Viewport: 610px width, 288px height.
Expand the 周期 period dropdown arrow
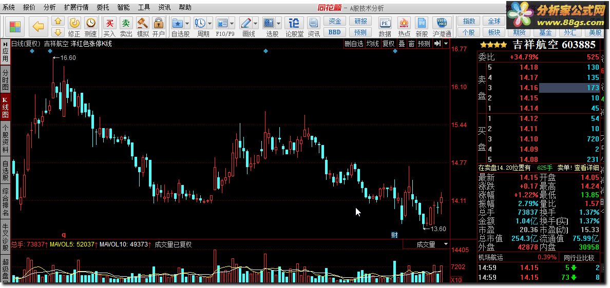point(209,23)
